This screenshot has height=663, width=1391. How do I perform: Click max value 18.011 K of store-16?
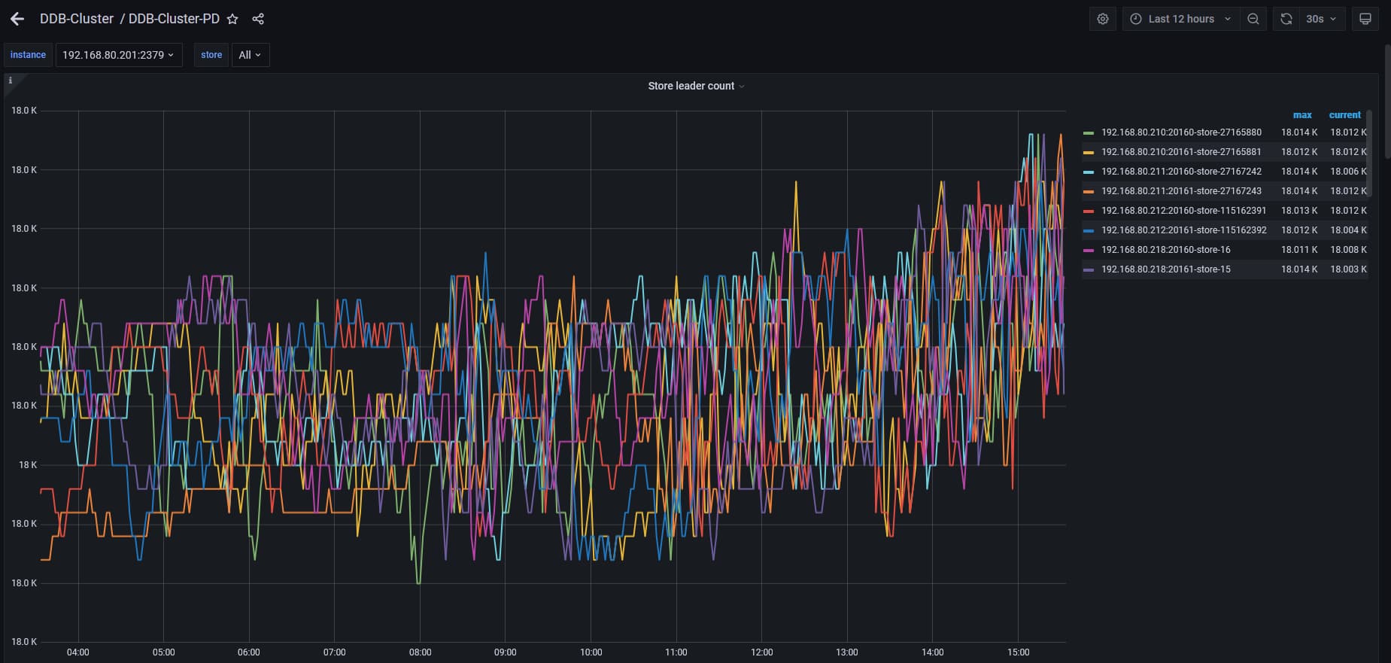click(x=1299, y=250)
